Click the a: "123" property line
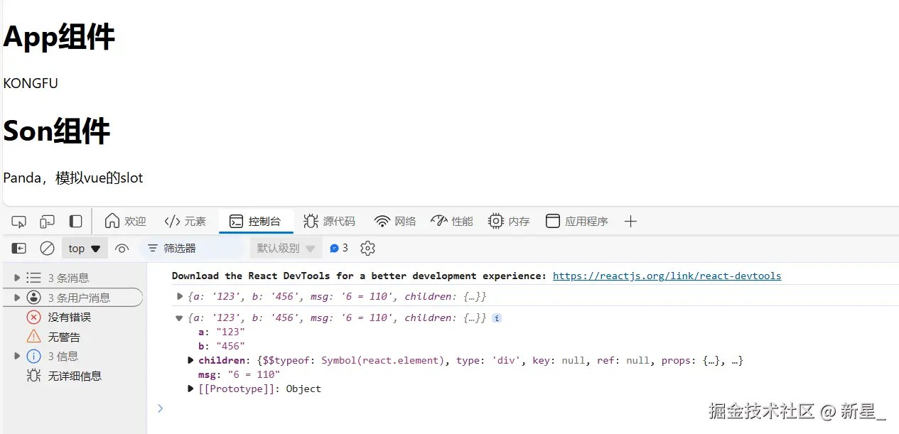The height and width of the screenshot is (434, 899). 221,332
